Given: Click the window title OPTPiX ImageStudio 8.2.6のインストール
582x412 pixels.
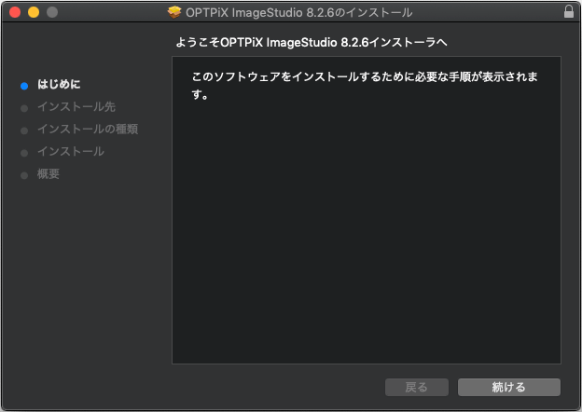Looking at the screenshot, I should pos(298,13).
